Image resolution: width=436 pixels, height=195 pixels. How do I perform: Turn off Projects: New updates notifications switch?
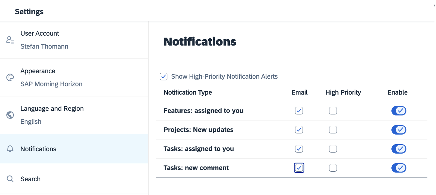coord(399,130)
